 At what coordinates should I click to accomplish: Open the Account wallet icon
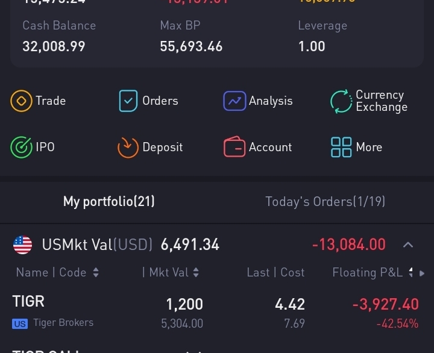pos(234,147)
